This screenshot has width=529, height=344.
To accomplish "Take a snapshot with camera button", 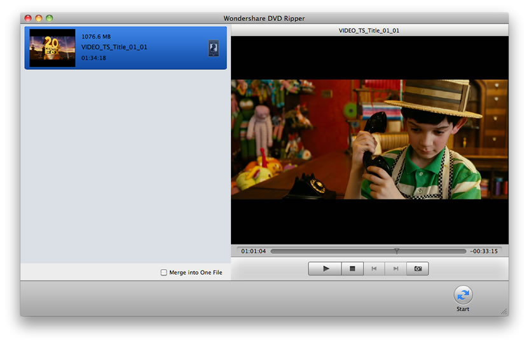I will click(418, 268).
